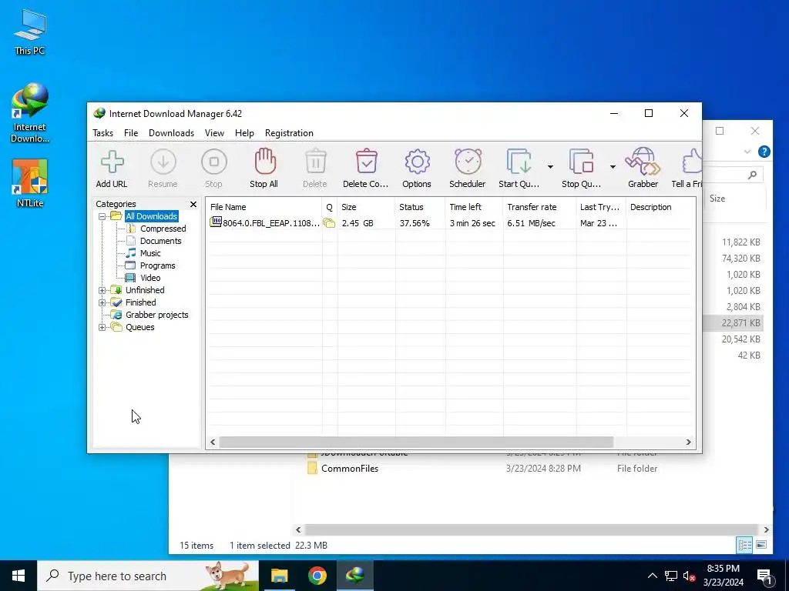Click the IDM horizontal scrollbar right arrow
This screenshot has height=591, width=789.
688,442
